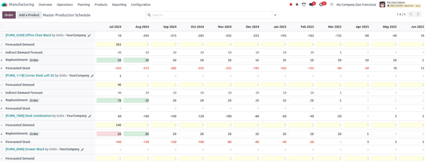Viewport: 425px width, 162px height.
Task: Open the phone VoIP icon
Action: tap(304, 5)
